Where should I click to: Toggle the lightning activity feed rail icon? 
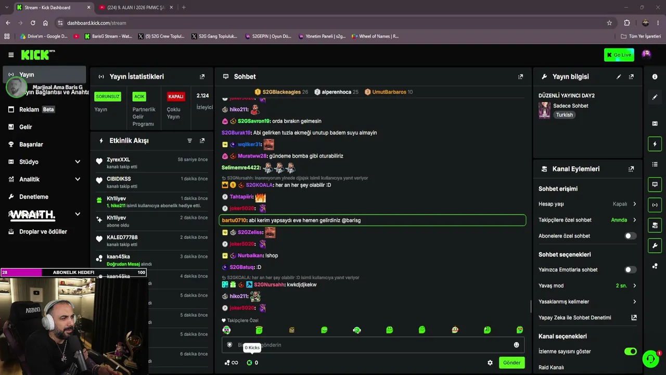655,144
